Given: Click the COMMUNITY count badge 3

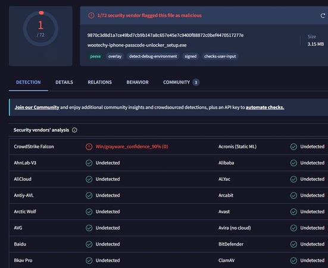Looking at the screenshot, I should coord(196,82).
